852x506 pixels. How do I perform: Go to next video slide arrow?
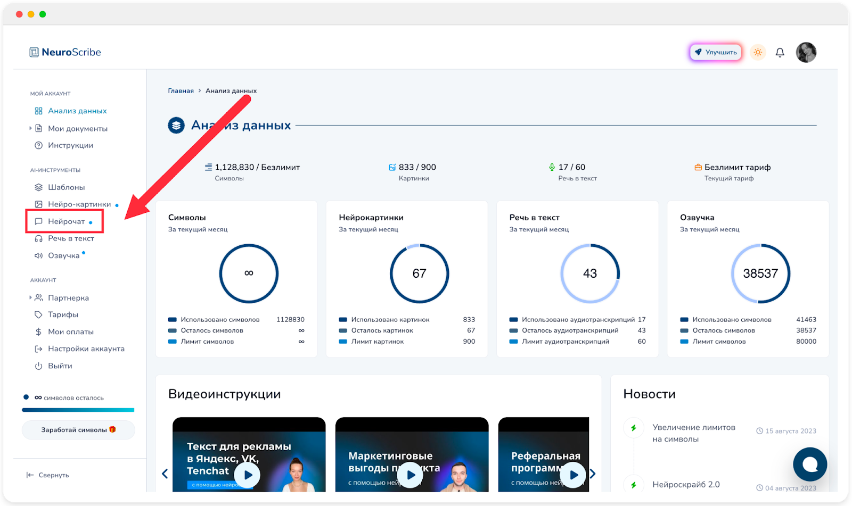coord(593,474)
